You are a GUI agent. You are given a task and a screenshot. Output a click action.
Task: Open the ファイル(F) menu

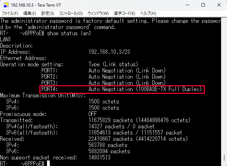(10, 13)
